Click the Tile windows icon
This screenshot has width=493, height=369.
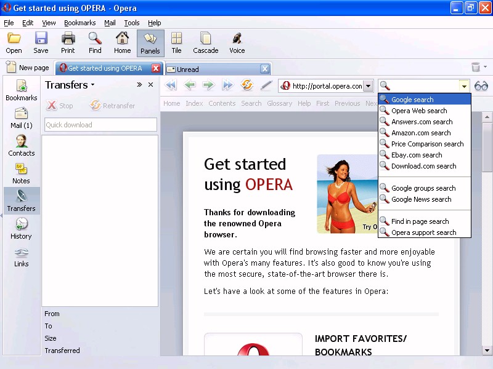coord(176,43)
